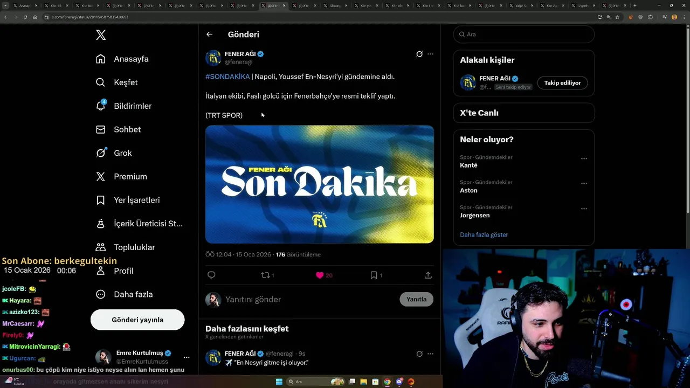Open a new browser tab with plus
This screenshot has width=690, height=388.
[634, 5]
